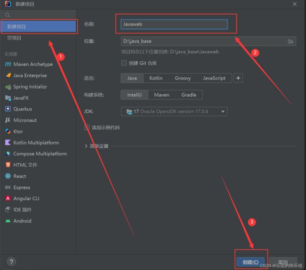Screen dimensions: 306x270
Task: Select the Ktor label
Action: 18,131
